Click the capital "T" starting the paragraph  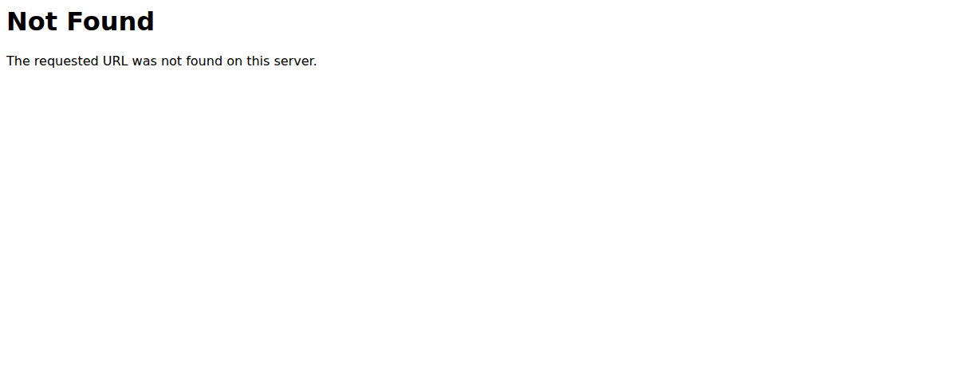pyautogui.click(x=10, y=61)
